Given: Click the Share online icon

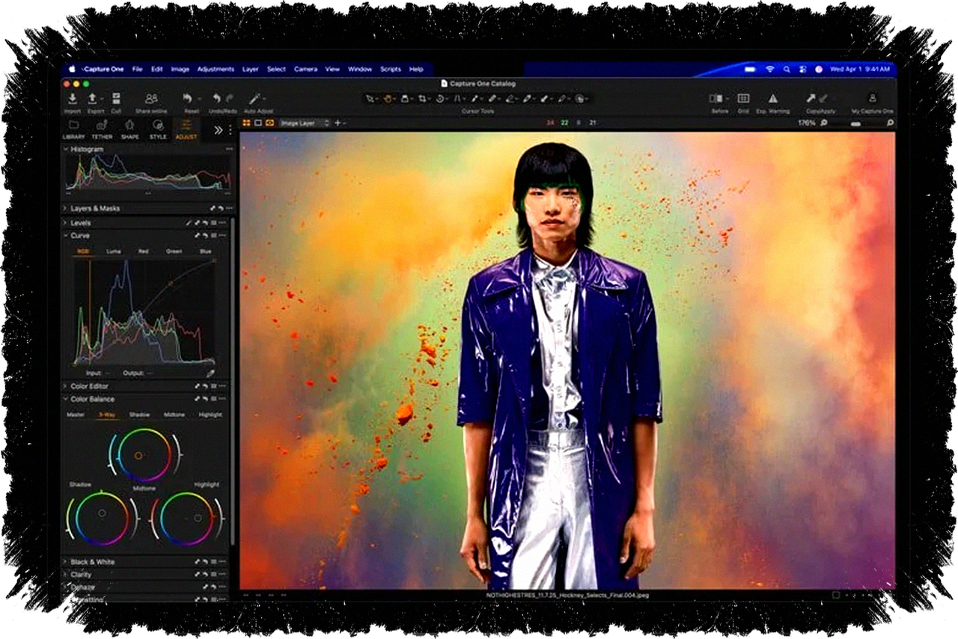Looking at the screenshot, I should (151, 99).
